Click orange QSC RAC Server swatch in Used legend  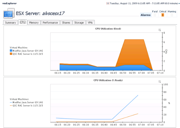click(x=11, y=54)
